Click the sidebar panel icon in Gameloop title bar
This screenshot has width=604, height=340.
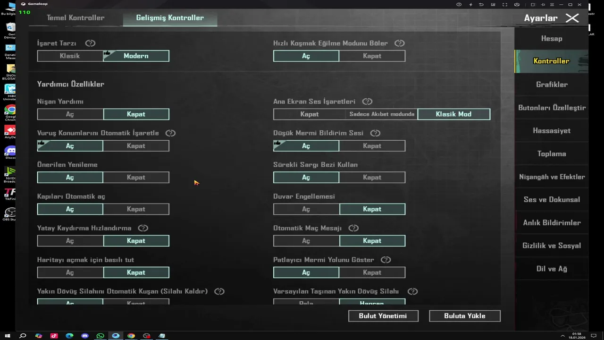coord(533,4)
